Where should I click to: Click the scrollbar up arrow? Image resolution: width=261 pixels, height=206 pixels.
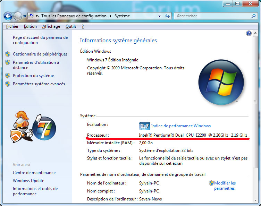[255, 33]
